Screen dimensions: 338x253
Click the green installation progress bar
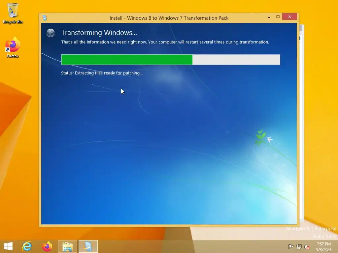(x=171, y=60)
